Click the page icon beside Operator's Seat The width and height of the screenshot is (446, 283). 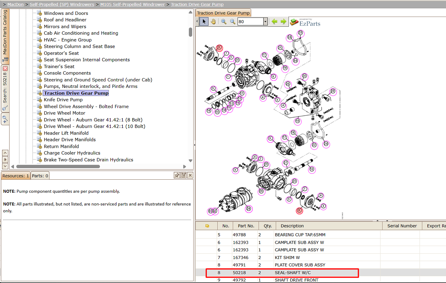(39, 53)
